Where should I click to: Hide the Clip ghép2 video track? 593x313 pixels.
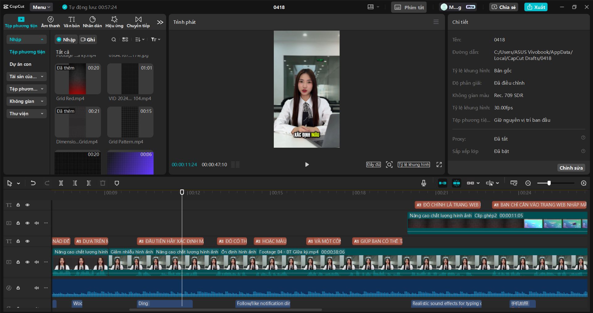pos(28,223)
